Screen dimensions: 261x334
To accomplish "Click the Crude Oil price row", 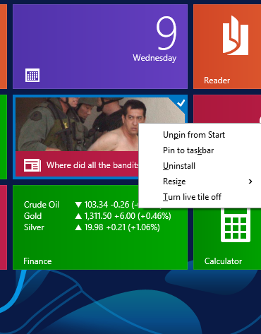I will [81, 205].
